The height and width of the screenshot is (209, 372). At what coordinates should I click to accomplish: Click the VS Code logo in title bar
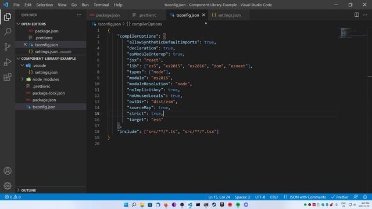click(6, 5)
